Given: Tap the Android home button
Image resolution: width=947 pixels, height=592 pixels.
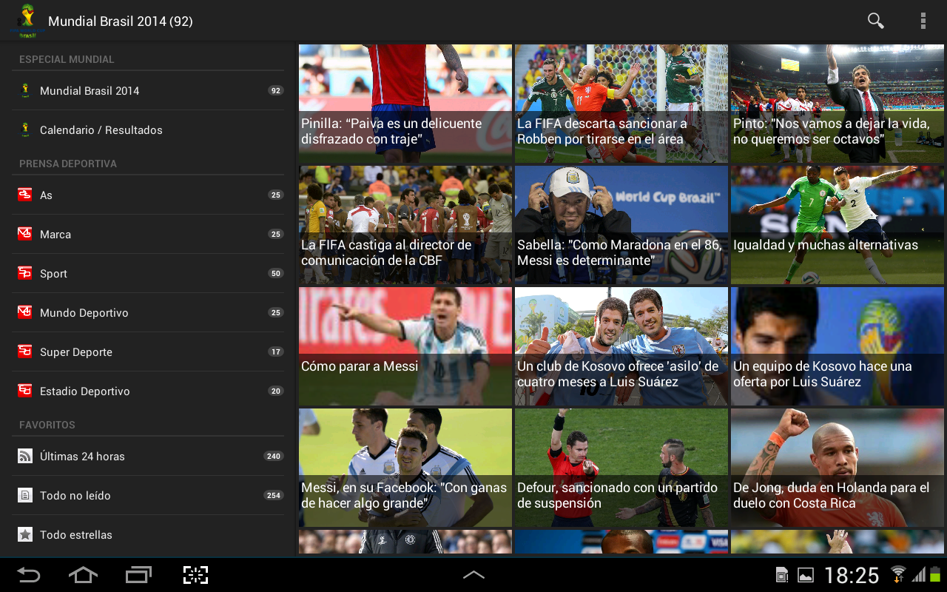Looking at the screenshot, I should (83, 575).
